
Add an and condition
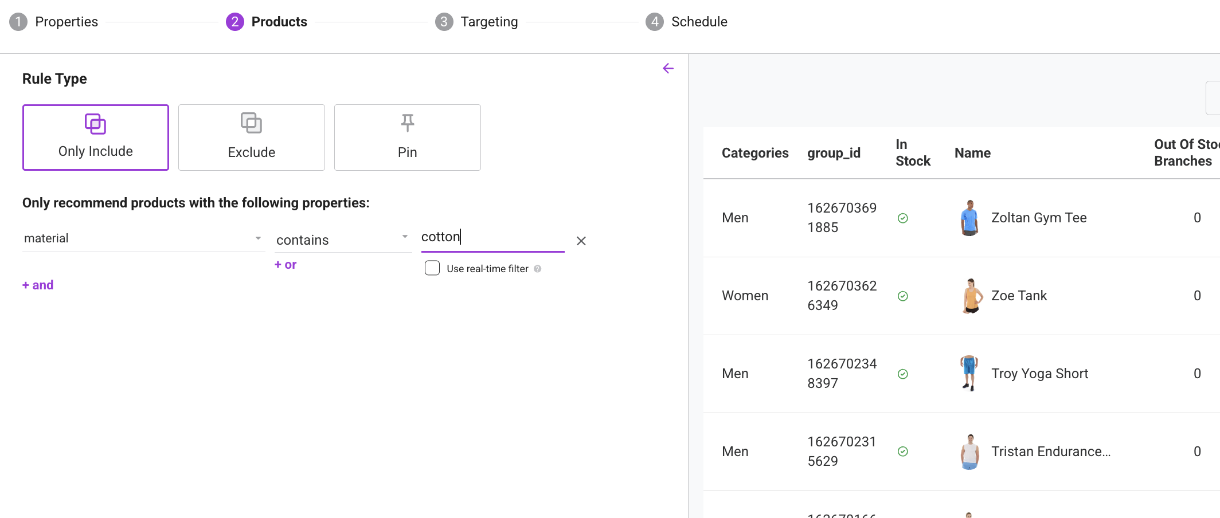pyautogui.click(x=38, y=285)
